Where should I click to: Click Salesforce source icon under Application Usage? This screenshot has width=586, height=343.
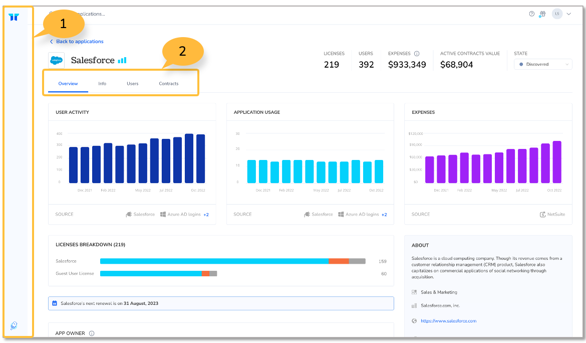click(307, 214)
